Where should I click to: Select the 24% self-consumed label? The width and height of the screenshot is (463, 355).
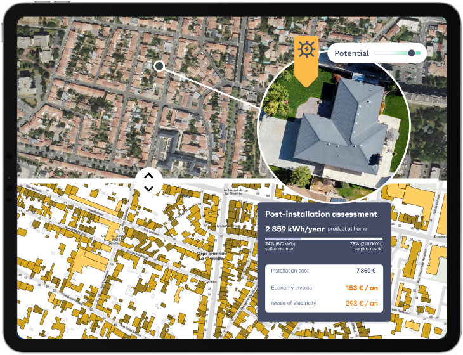coord(280,246)
